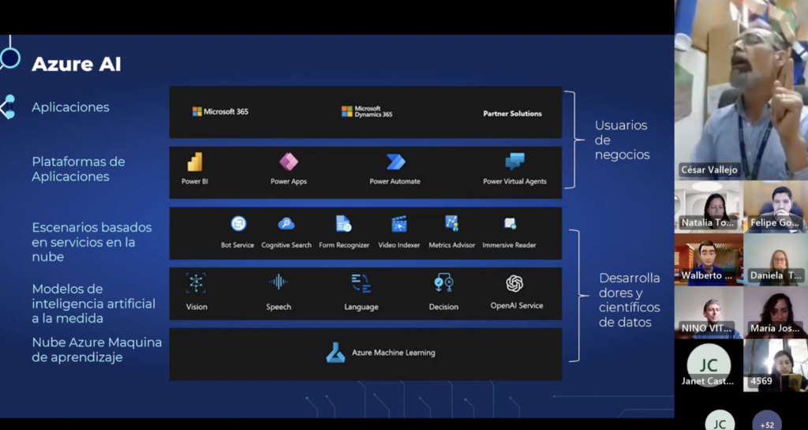Select Natalia To... participant video tile
Viewport: 808px width, 430px height.
(x=709, y=207)
